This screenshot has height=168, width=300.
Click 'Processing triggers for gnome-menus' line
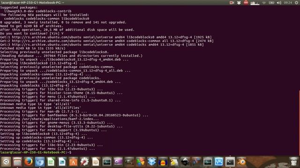(56, 123)
